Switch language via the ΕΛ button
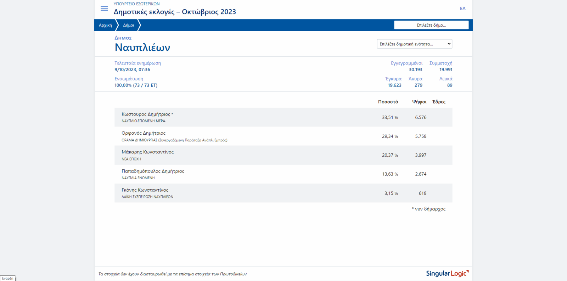This screenshot has height=281, width=567. tap(462, 9)
